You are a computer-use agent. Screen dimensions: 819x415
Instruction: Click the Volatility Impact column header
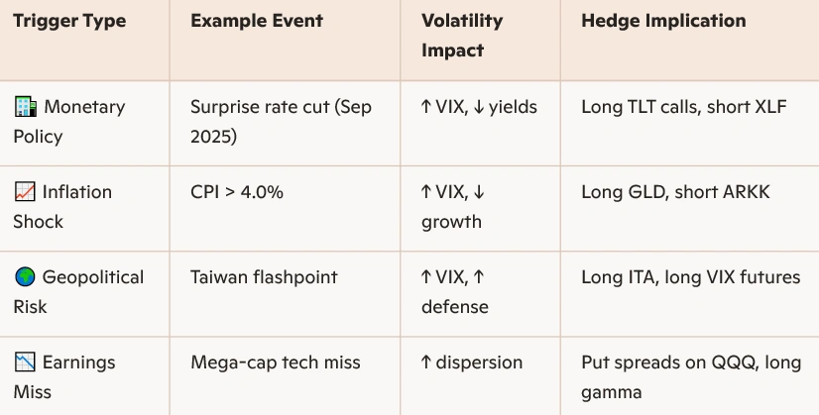[462, 35]
